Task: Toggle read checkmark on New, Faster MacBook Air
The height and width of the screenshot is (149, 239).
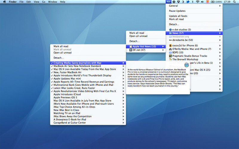Action: [52, 72]
